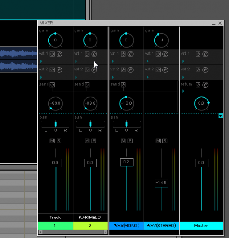Open cyan dropdown arrow beside Master
229x238 pixels.
pyautogui.click(x=220, y=116)
